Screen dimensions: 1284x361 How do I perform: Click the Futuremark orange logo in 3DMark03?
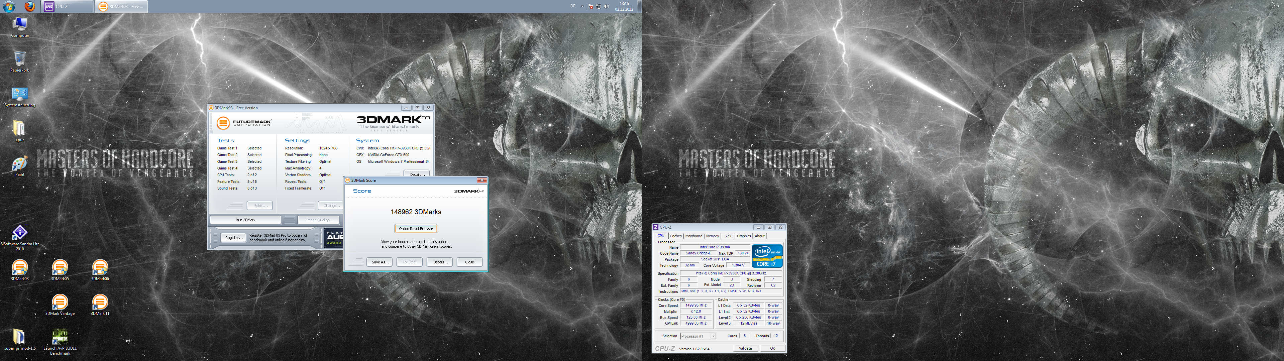[223, 123]
